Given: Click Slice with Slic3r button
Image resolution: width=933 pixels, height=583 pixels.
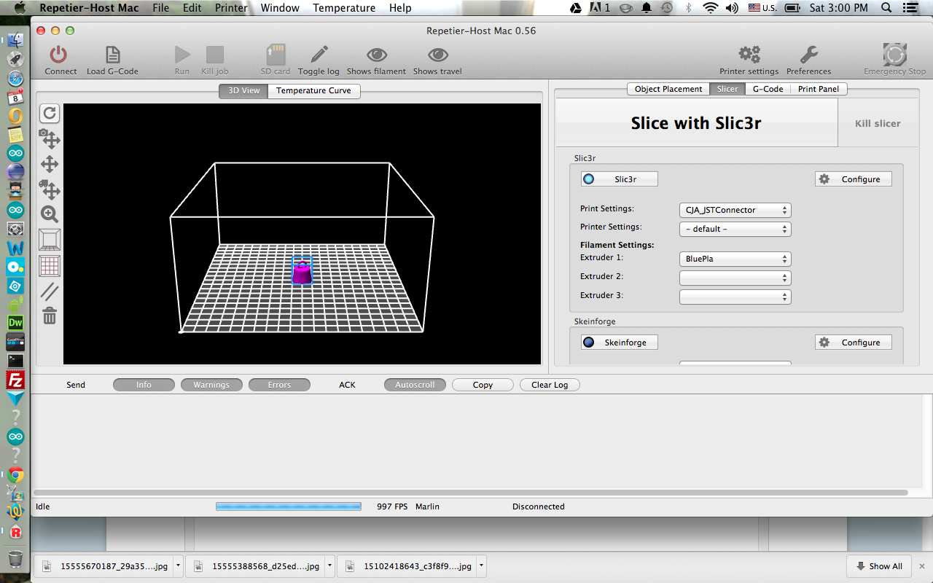Looking at the screenshot, I should tap(696, 123).
